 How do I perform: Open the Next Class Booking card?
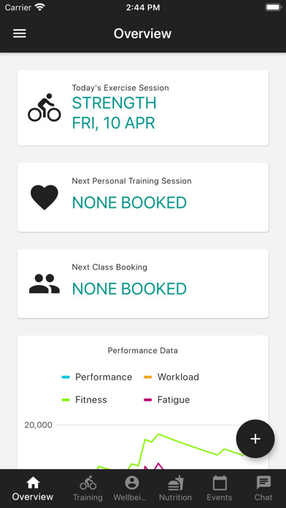pos(143,284)
